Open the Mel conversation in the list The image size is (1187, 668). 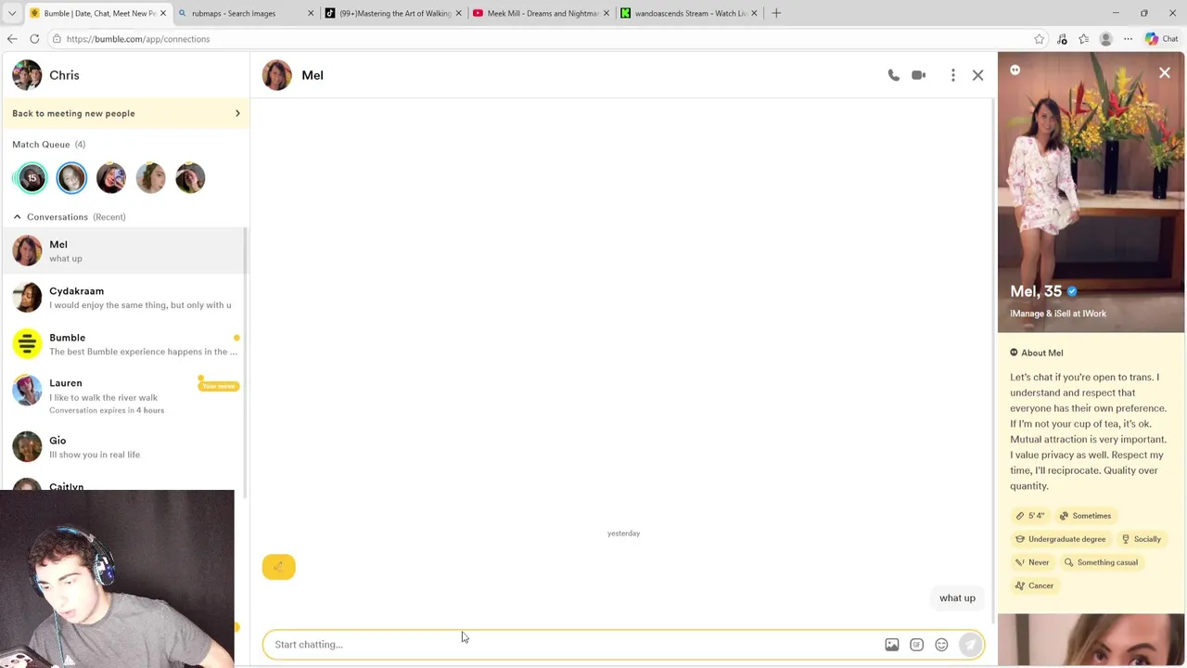[x=125, y=250]
